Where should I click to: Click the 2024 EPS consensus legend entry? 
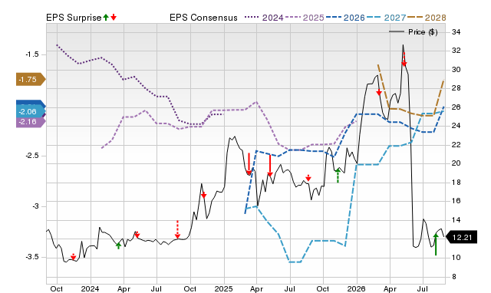click(264, 18)
